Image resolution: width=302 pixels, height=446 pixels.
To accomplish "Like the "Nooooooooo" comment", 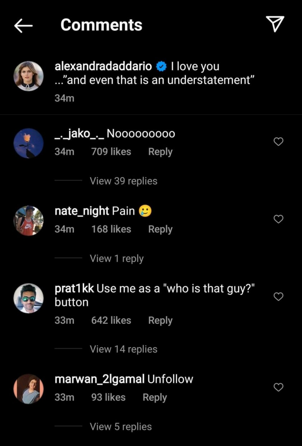I will click(278, 142).
